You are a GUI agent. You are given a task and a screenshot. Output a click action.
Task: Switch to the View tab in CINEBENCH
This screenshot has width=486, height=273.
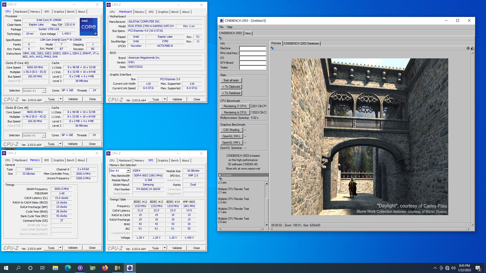pos(248,33)
